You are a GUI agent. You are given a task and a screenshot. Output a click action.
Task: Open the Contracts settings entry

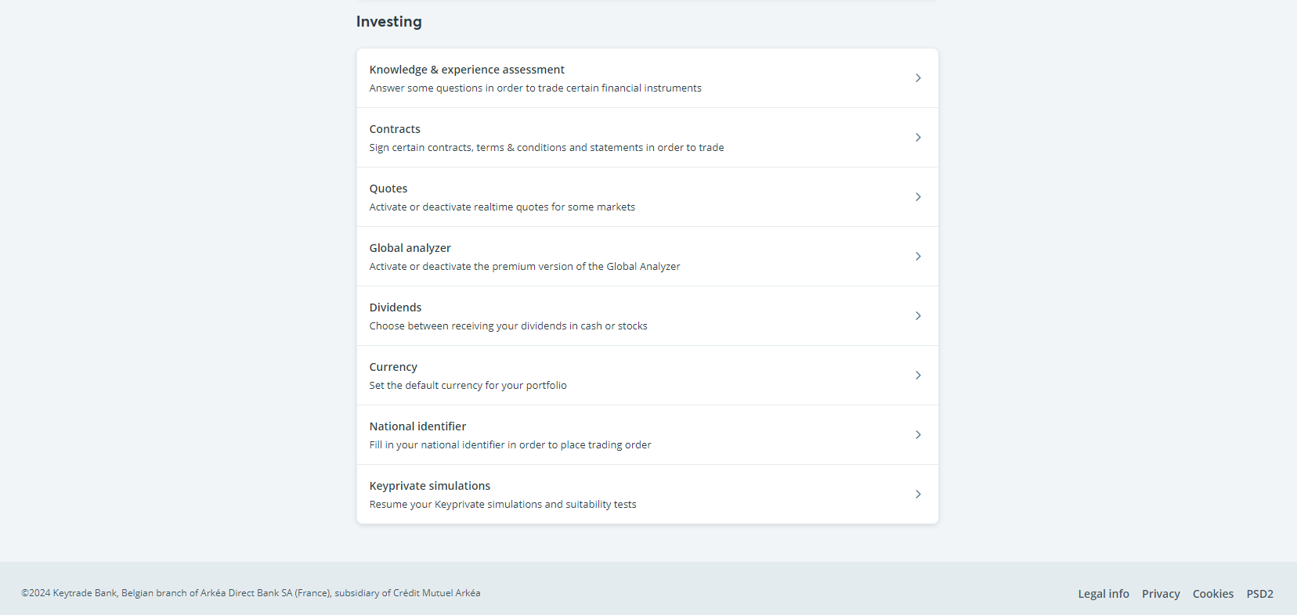[x=395, y=129]
